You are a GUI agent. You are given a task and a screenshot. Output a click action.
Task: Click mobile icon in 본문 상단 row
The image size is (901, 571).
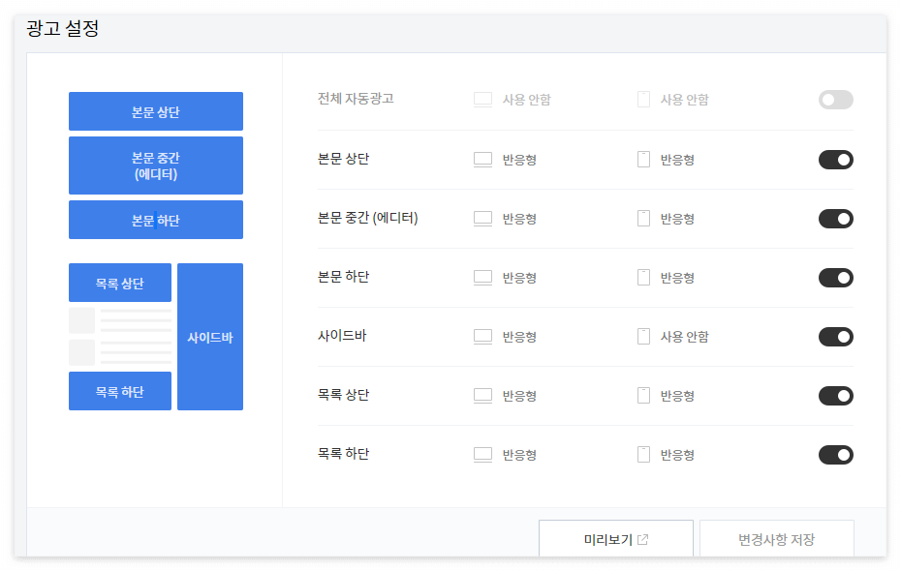[643, 160]
